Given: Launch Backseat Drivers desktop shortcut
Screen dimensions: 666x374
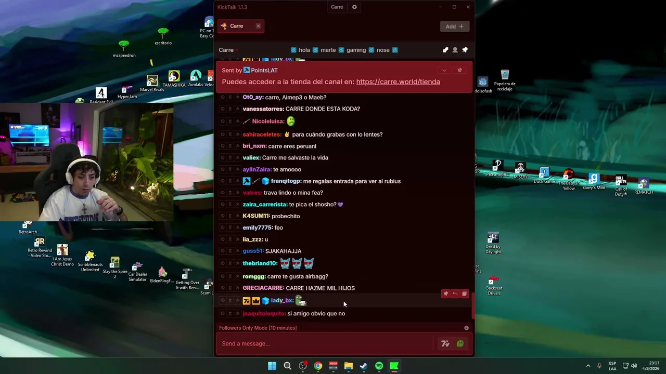Looking at the screenshot, I should 494,286.
